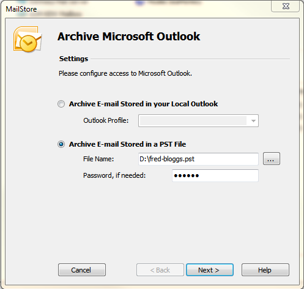Click the Outlook Profile: label
304x289 pixels.
pyautogui.click(x=106, y=120)
